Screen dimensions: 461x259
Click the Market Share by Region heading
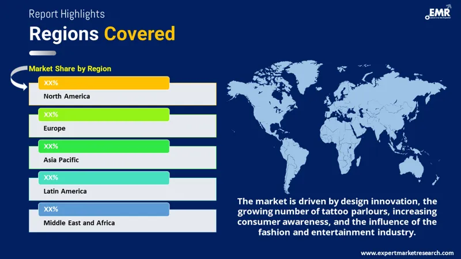pos(70,68)
